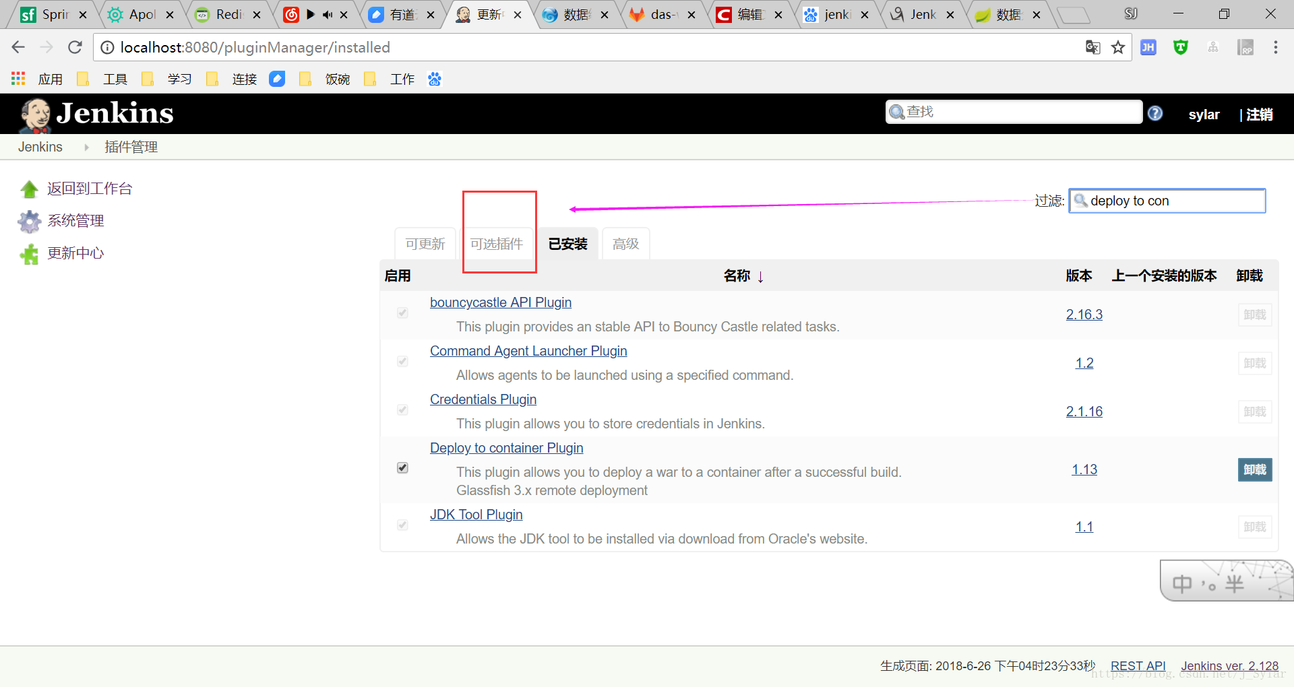
Task: Open Deploy to container Plugin link
Action: pyautogui.click(x=507, y=448)
